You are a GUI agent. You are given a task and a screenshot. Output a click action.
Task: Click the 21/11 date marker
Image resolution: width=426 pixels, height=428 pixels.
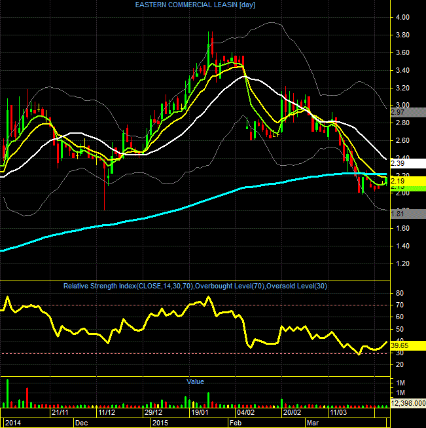(x=60, y=412)
